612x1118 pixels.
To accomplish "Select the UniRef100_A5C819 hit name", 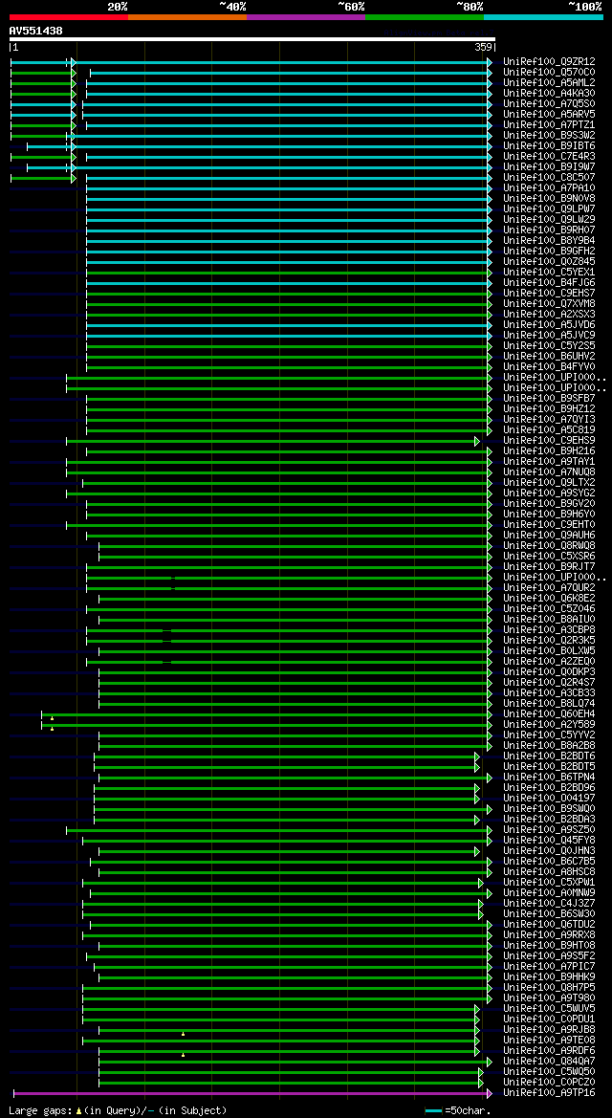I will click(549, 430).
